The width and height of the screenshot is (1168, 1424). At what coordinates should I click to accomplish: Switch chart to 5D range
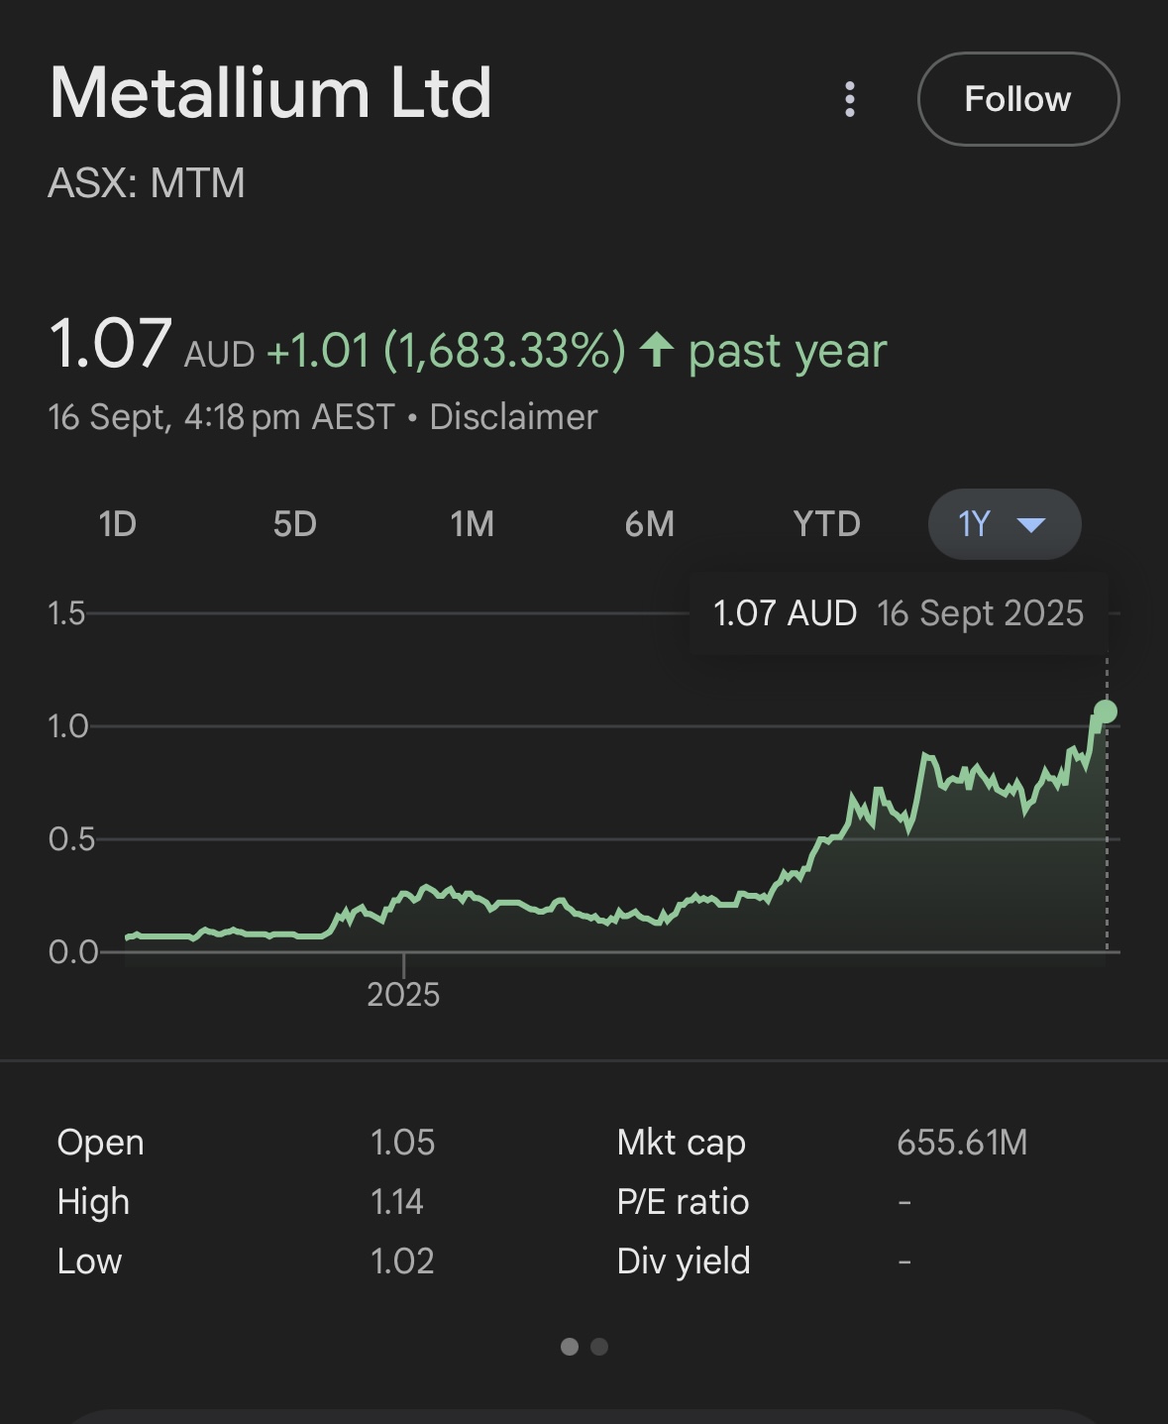(x=294, y=523)
